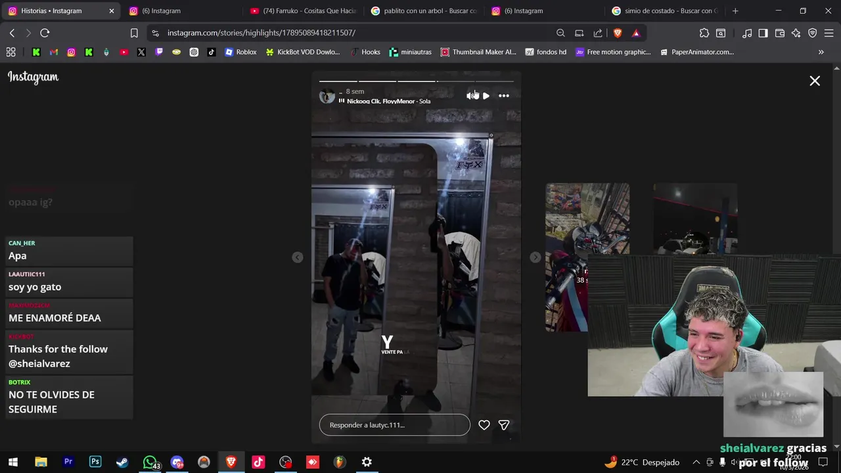Open the browser extensions puzzle icon

704,33
